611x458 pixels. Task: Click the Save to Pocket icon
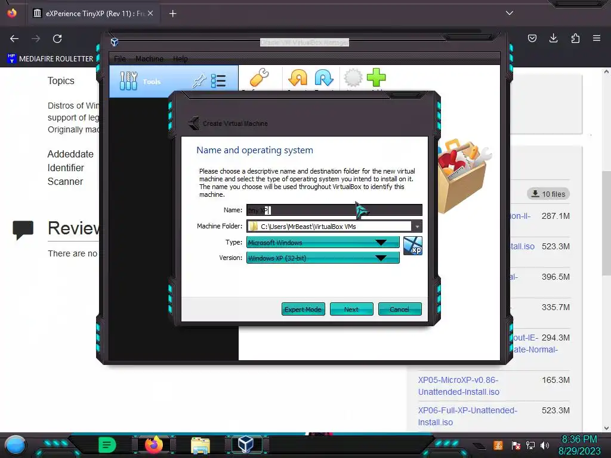tap(532, 38)
